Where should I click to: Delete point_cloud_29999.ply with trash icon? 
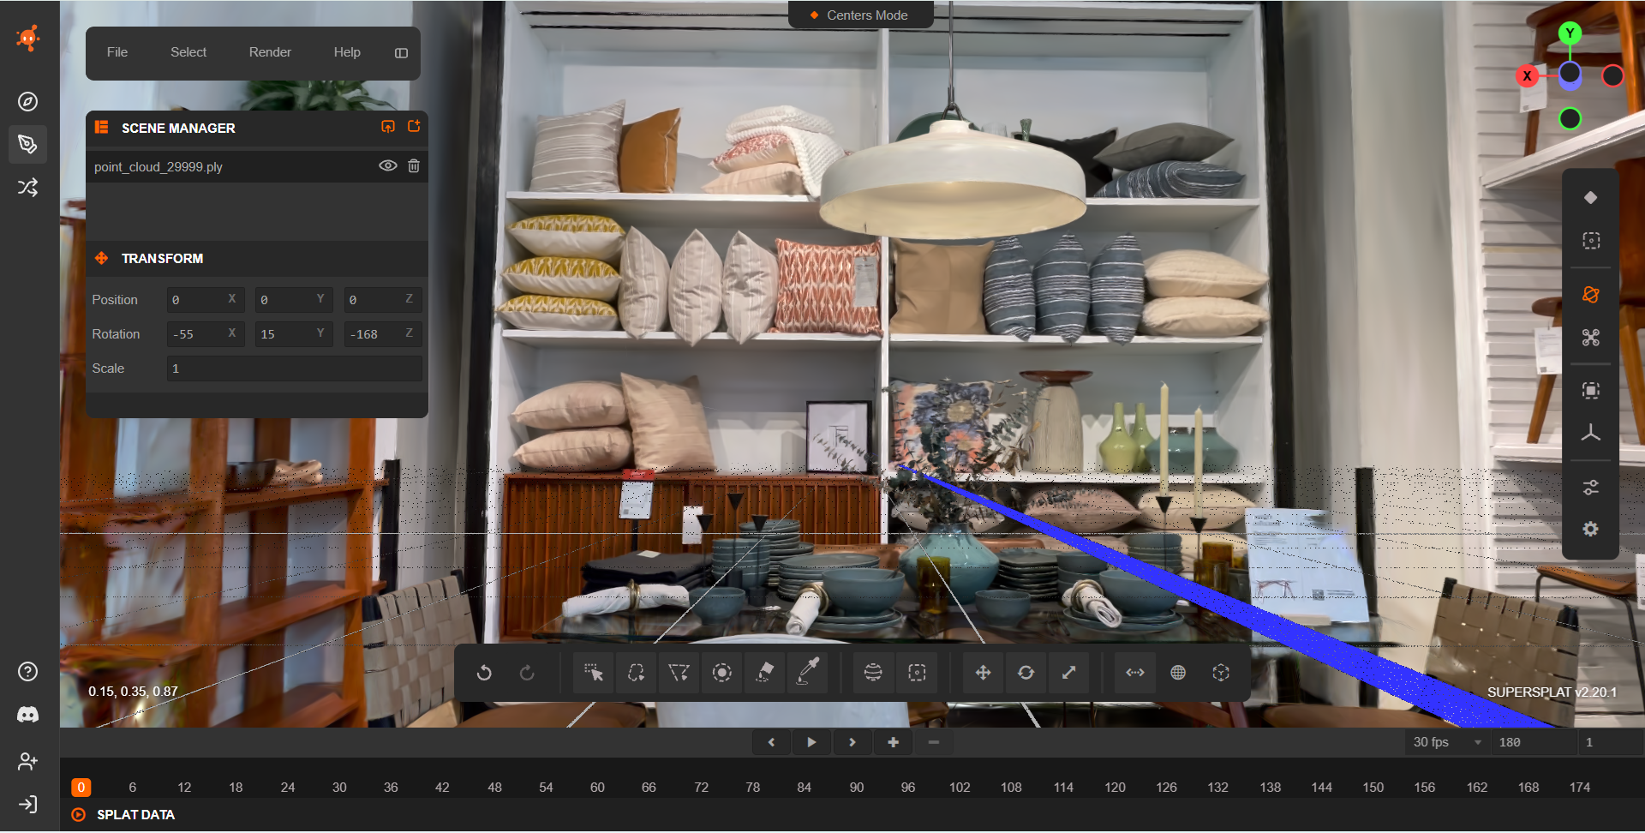coord(414,165)
